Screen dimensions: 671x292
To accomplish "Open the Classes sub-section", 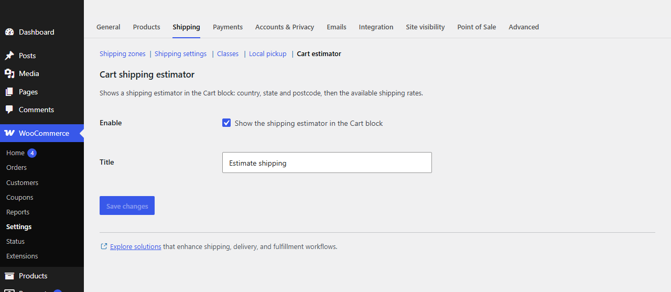I will pos(228,53).
